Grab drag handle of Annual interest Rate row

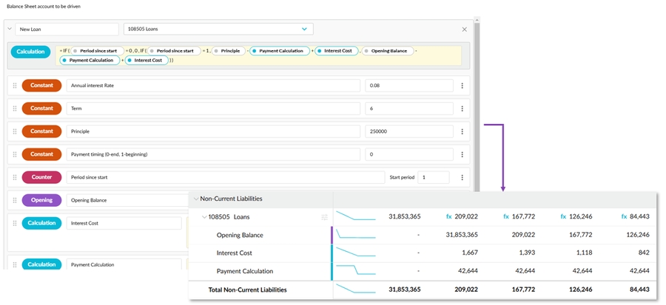[14, 86]
